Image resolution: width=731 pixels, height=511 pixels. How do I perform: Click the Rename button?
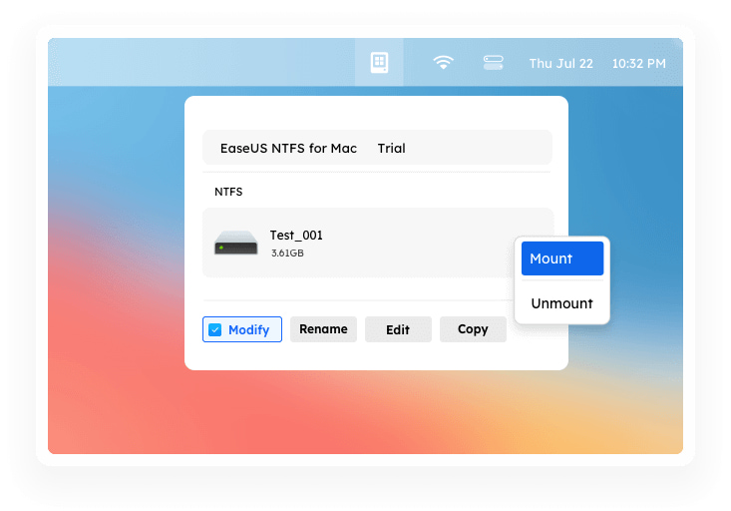coord(323,329)
